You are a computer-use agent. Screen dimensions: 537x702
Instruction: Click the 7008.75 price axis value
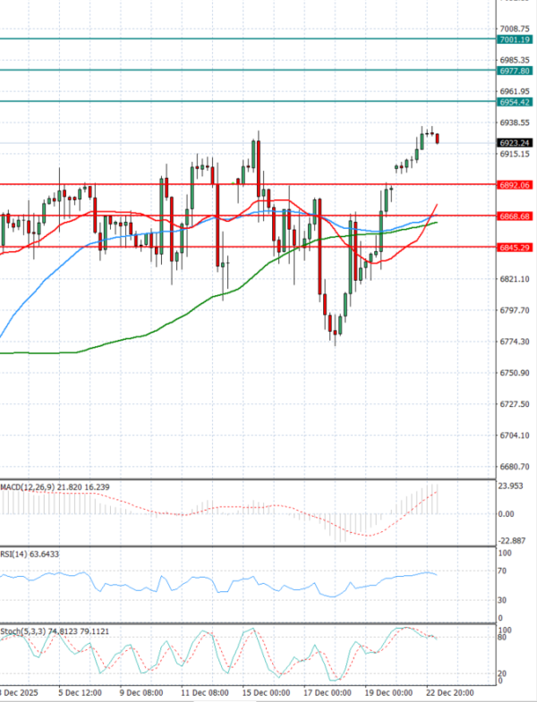point(515,29)
